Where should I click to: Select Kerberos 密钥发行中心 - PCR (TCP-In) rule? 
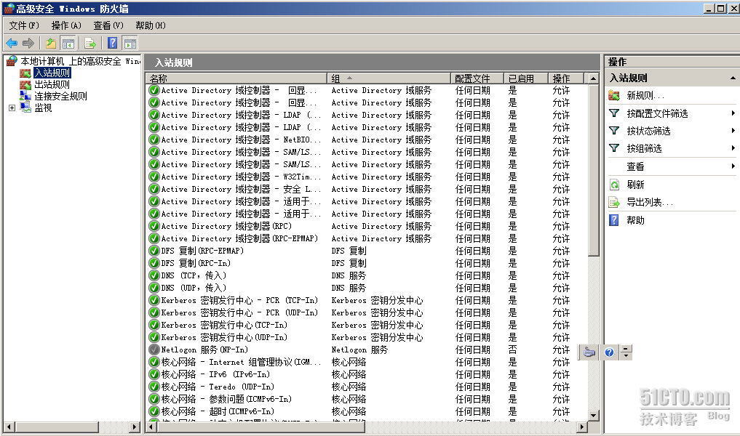(x=239, y=300)
